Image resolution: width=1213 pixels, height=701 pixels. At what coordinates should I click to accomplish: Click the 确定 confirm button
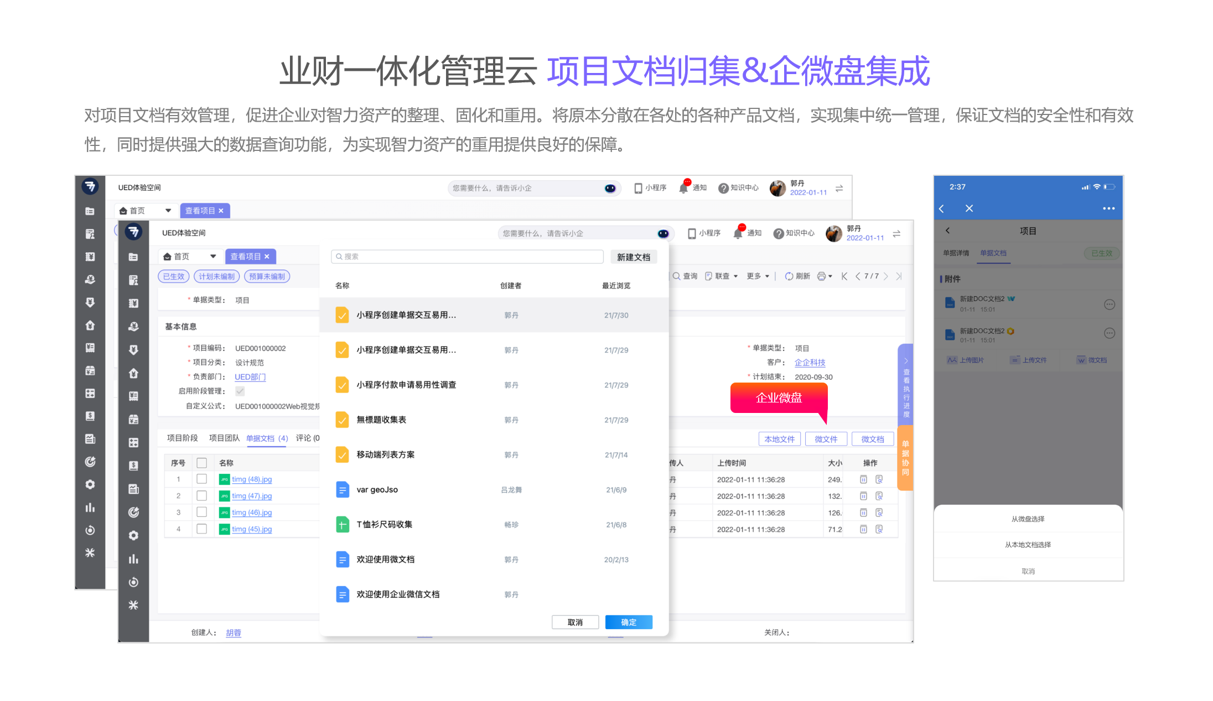tap(629, 622)
